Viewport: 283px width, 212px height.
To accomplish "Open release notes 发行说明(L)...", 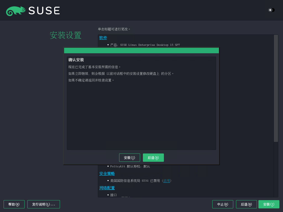I will tap(44, 204).
